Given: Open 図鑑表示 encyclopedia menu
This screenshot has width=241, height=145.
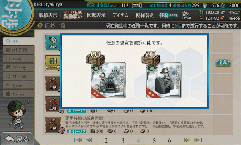Looking at the screenshot, I should pyautogui.click(x=96, y=15).
